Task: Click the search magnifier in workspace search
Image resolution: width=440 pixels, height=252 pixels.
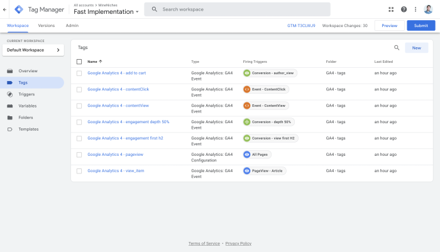Action: pos(155,9)
